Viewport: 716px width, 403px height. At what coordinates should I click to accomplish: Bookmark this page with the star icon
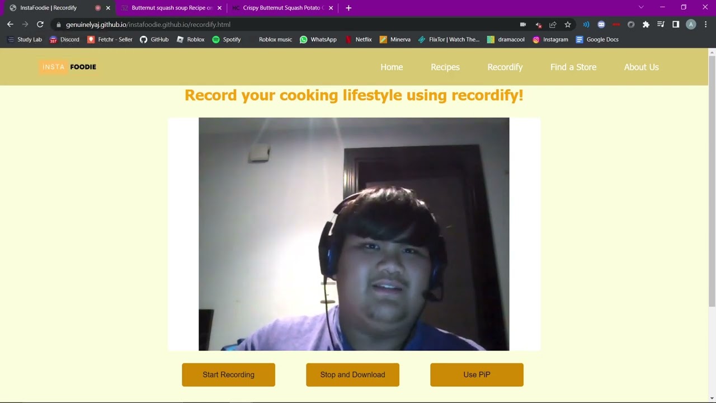point(568,25)
